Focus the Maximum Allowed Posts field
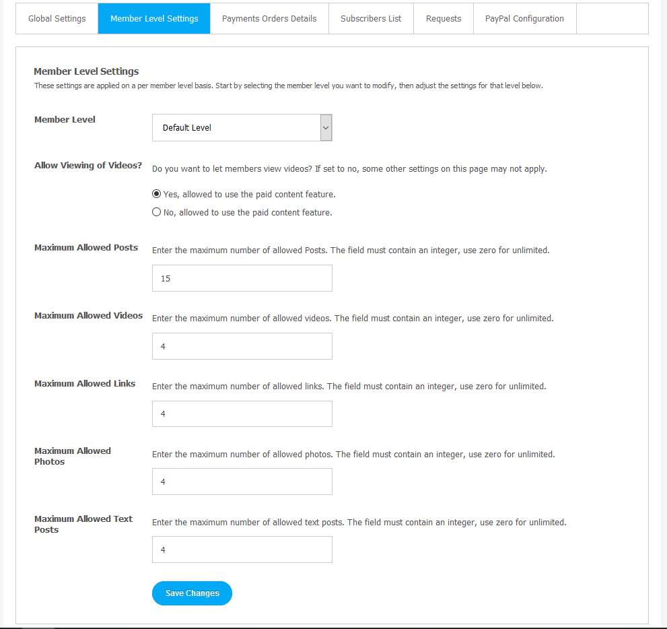 coord(242,278)
